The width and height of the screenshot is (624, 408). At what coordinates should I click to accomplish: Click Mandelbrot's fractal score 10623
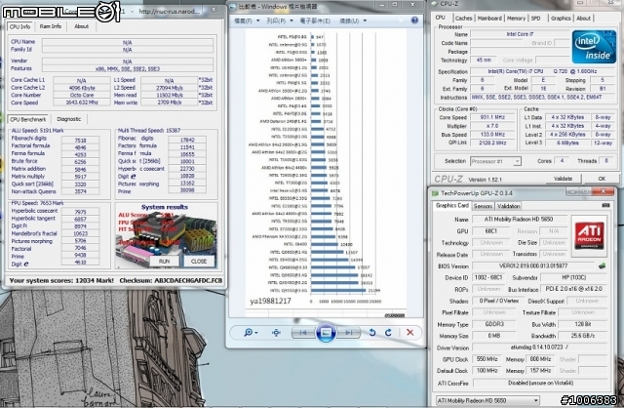[80, 234]
